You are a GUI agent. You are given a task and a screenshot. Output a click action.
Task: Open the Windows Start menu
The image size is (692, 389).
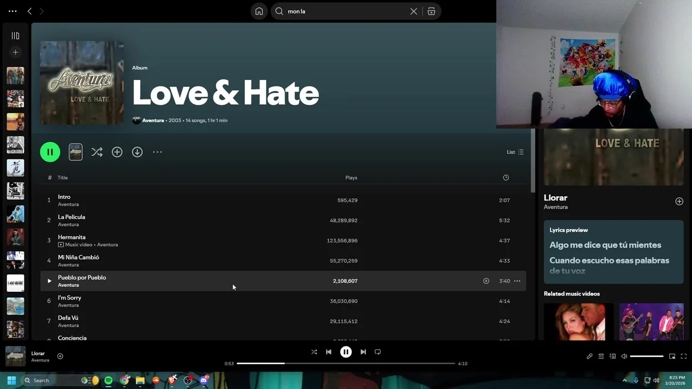coord(11,380)
